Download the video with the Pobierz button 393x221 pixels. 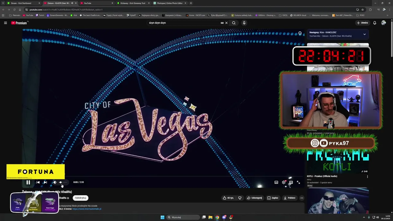pos(290,198)
